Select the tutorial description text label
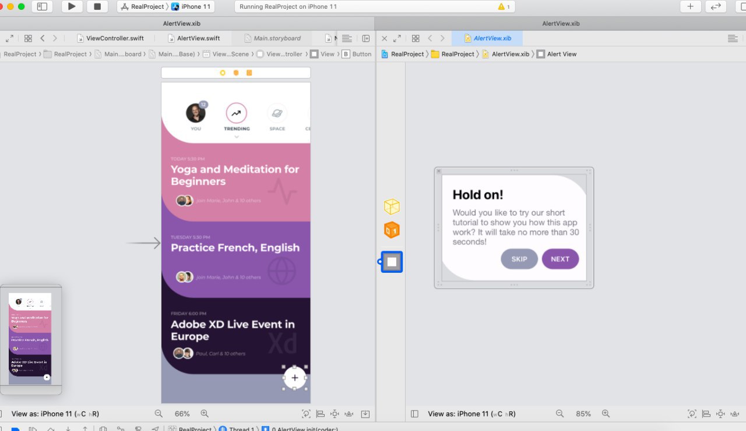Screen dimensions: 746x431 point(516,227)
